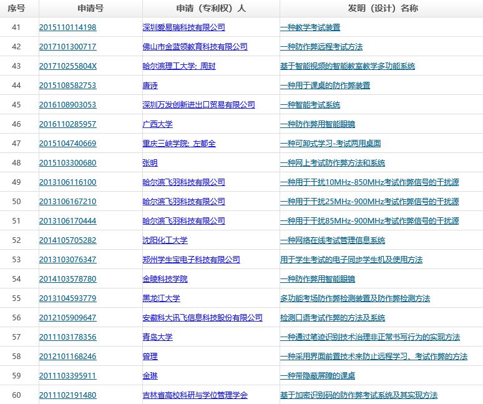Open applicant 广西大学
The width and height of the screenshot is (483, 404).
[157, 124]
